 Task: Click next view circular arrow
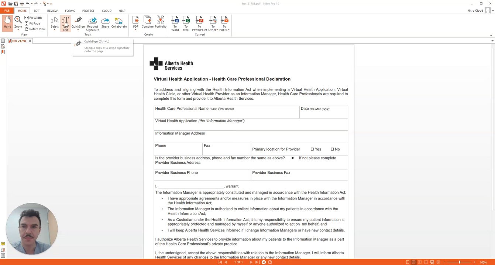pyautogui.click(x=270, y=262)
